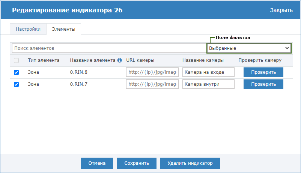Screen dimensions: 301x173
Task: Click the Камера на входе name field
Action: click(x=208, y=72)
